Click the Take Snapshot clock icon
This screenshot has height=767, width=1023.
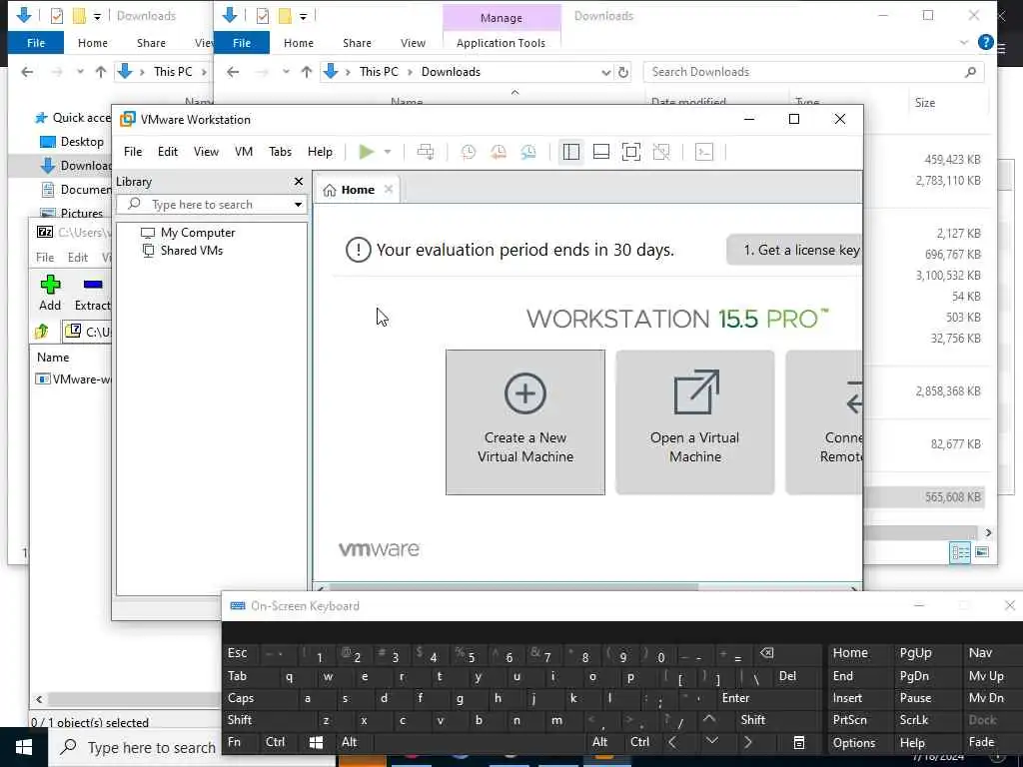(x=469, y=152)
